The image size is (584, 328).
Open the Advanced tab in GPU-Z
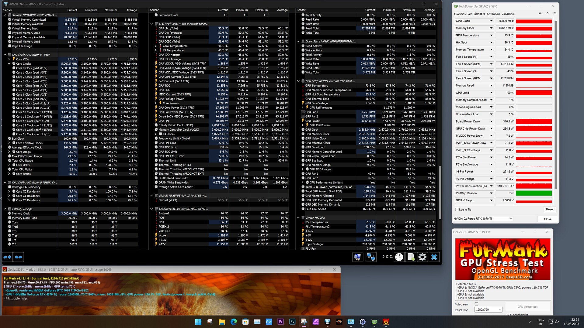(493, 14)
